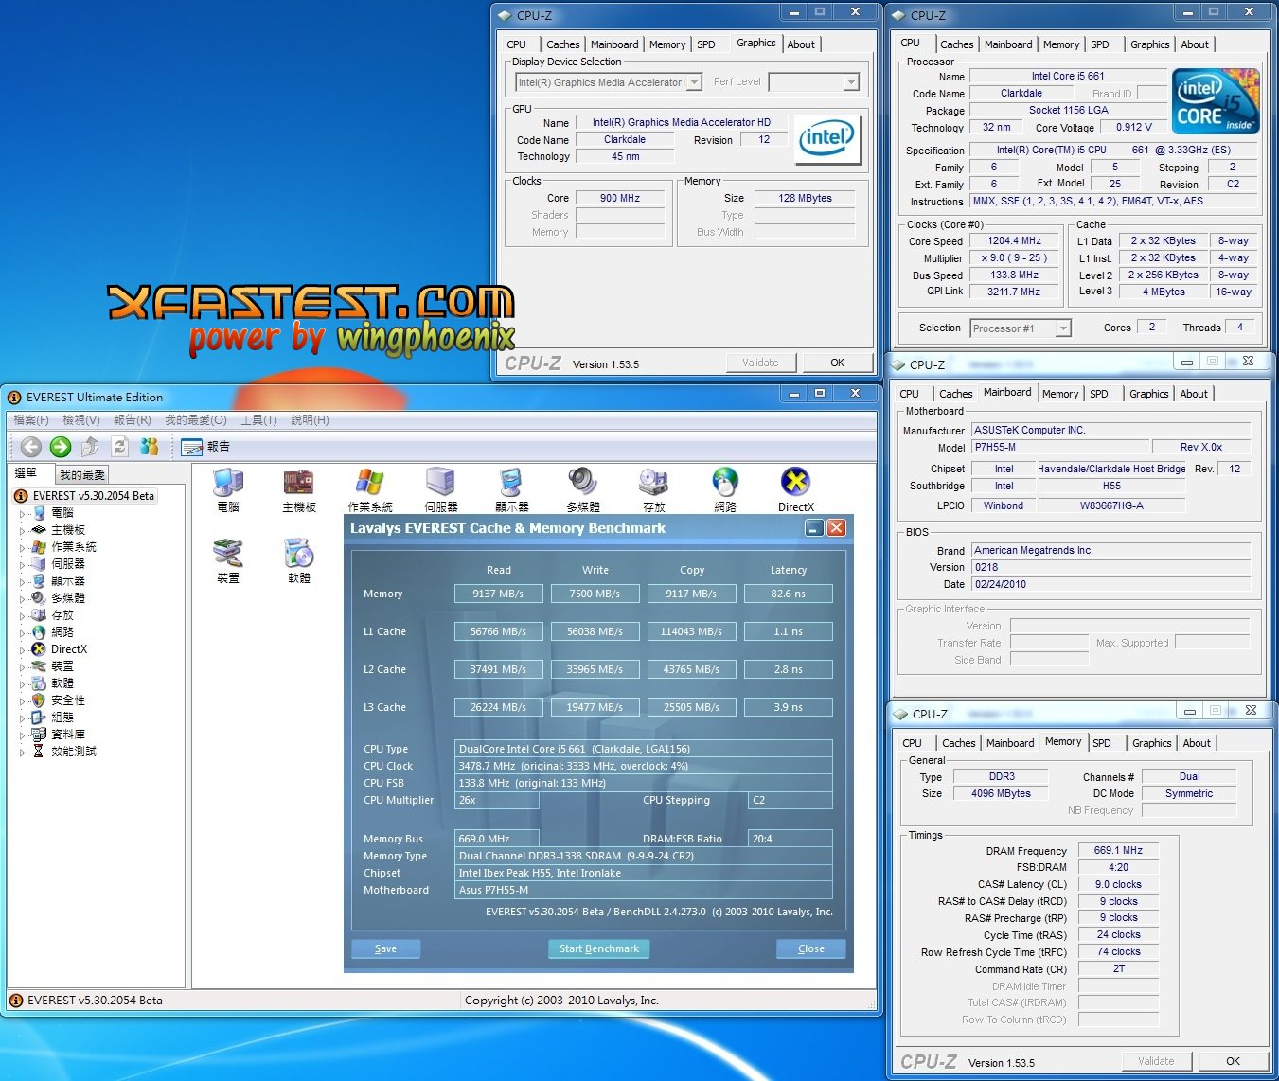Click the L1 Cache latency 1.1 ns value

[788, 631]
